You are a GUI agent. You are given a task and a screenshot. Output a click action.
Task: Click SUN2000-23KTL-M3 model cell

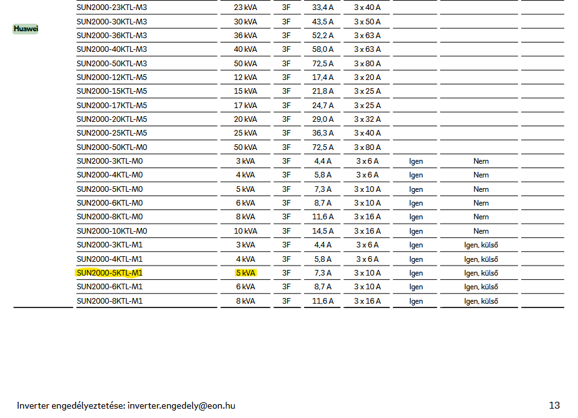(x=112, y=7)
